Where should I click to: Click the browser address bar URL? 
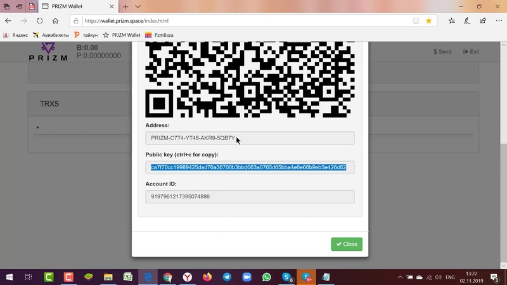point(241,20)
